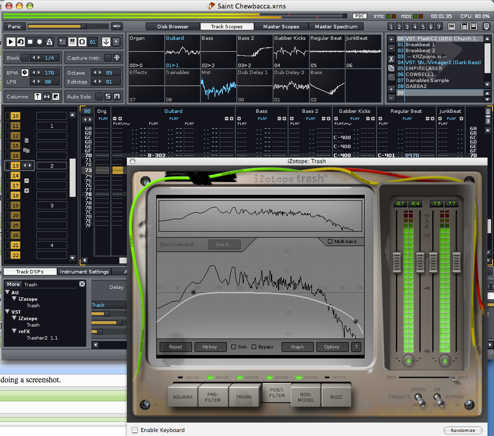This screenshot has width=494, height=436.
Task: Click the double-arrow width icon next to Columns
Action: click(x=47, y=96)
